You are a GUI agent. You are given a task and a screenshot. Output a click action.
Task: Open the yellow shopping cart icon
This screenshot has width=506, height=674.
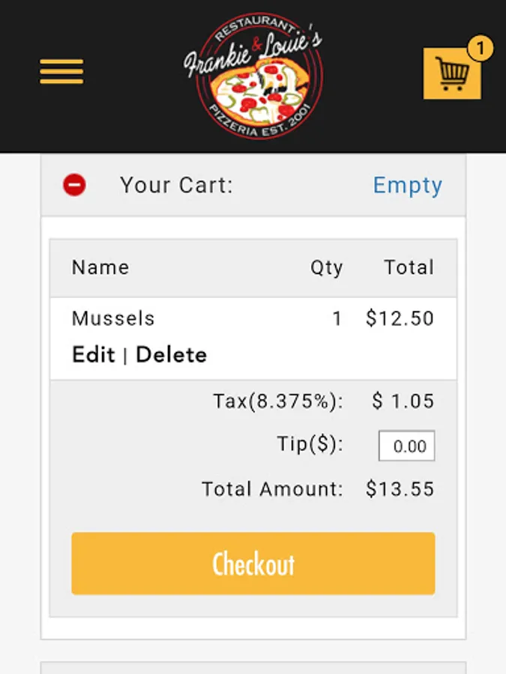tap(452, 73)
